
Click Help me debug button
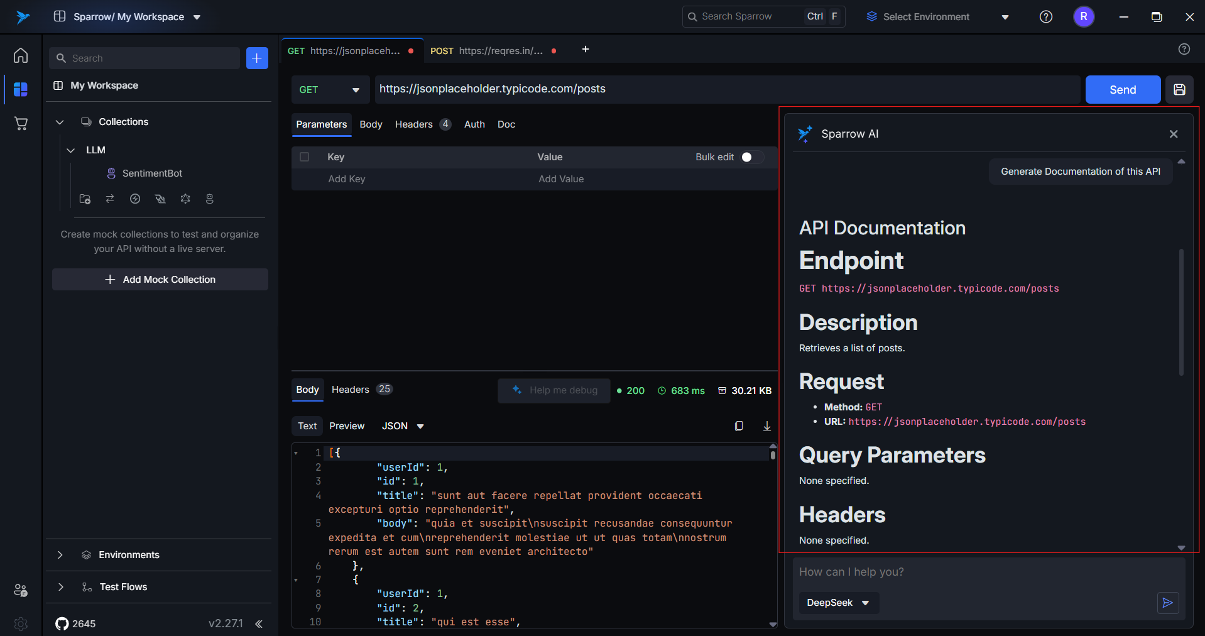click(554, 390)
